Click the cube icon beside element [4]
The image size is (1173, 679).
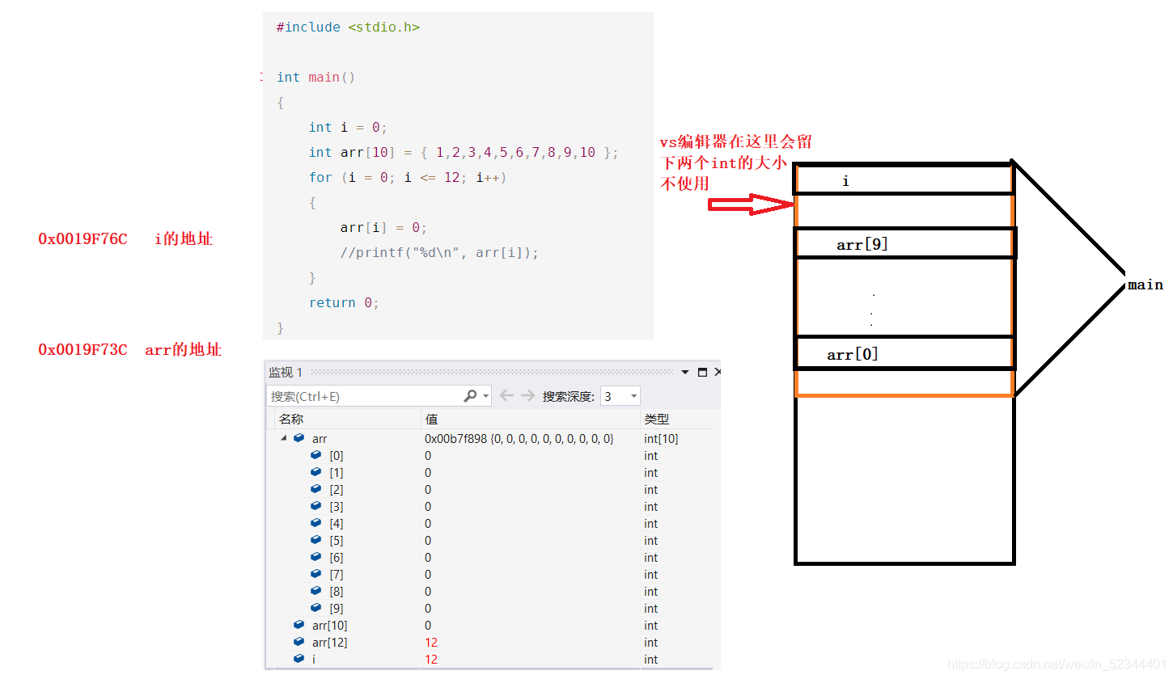316,523
